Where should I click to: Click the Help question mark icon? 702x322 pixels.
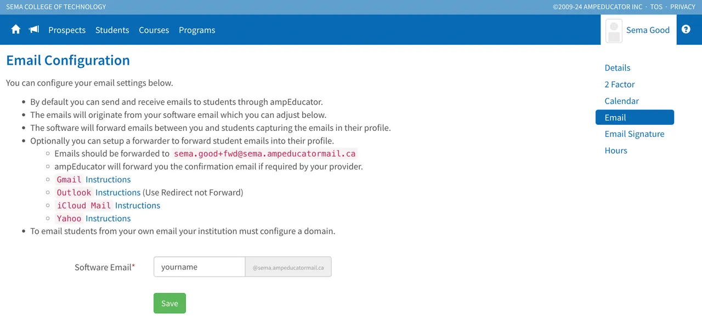pyautogui.click(x=686, y=30)
